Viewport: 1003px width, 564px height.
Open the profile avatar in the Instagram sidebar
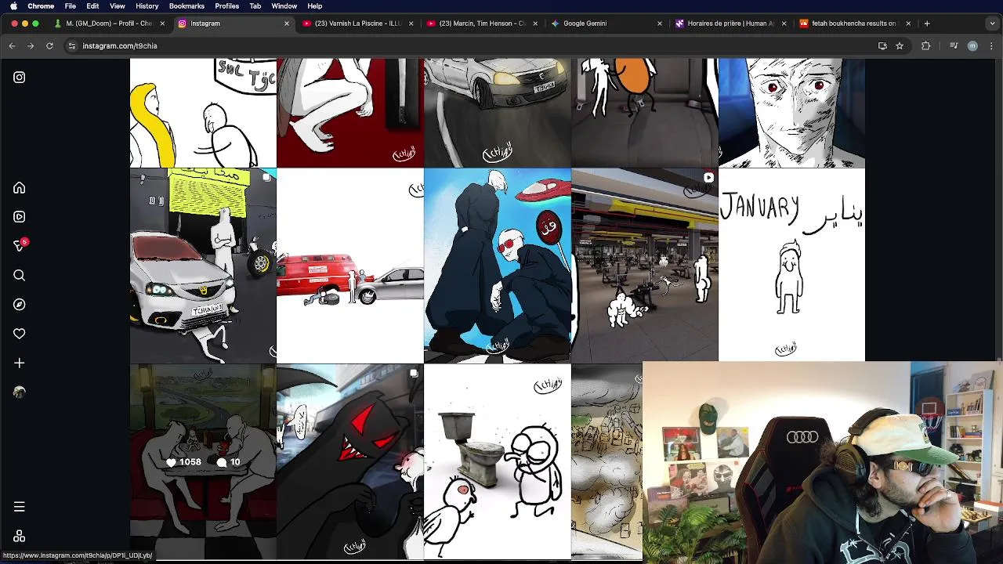pyautogui.click(x=20, y=392)
